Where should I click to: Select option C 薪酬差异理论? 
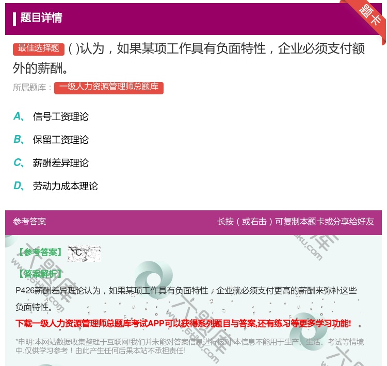pyautogui.click(x=51, y=163)
